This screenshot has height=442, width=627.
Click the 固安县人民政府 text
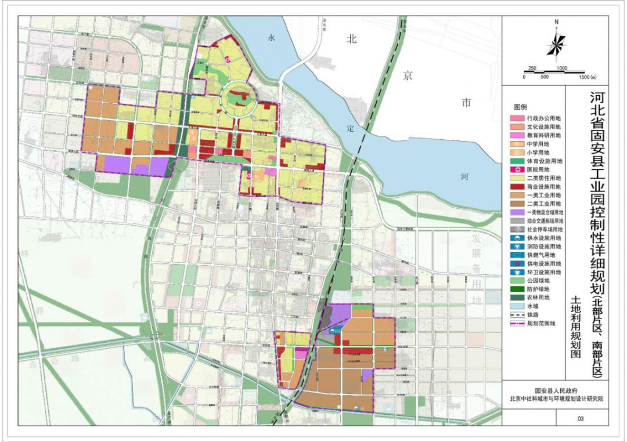pos(556,391)
